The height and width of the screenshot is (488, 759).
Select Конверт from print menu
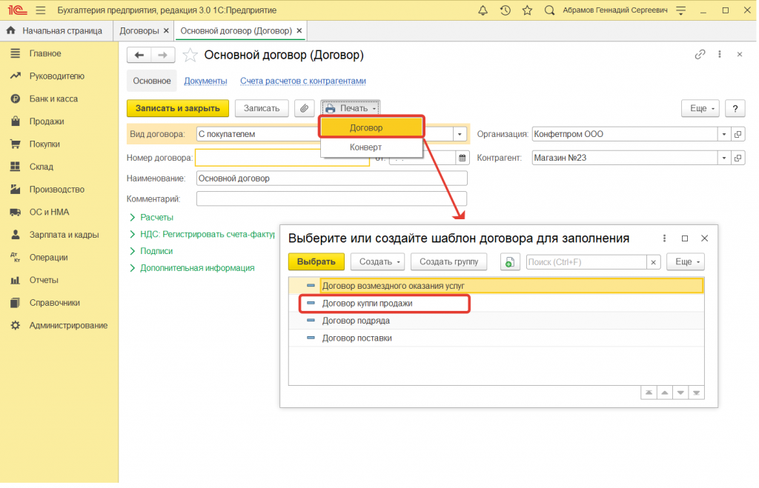(366, 147)
